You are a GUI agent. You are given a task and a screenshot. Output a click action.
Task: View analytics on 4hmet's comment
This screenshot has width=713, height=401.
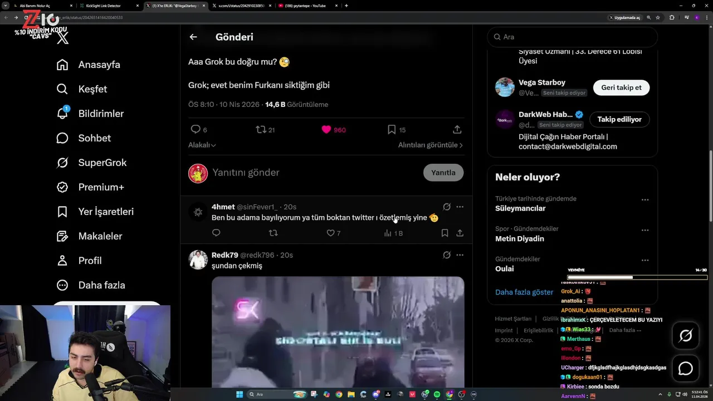tap(393, 233)
